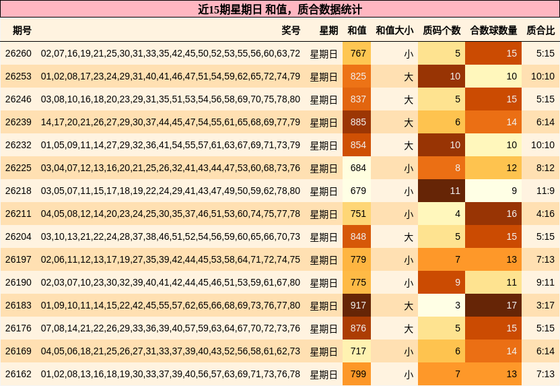560x386 pixels.
Task: Click the sum value 876 cell
Action: coord(357,328)
